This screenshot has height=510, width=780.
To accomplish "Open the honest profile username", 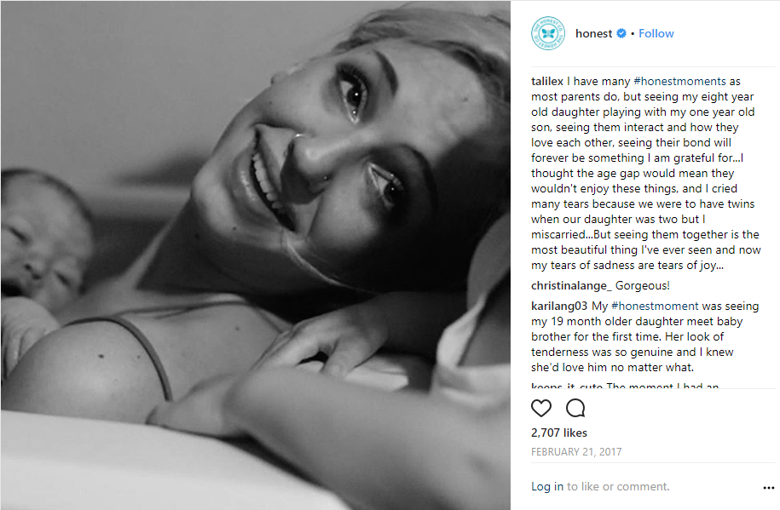I will pos(593,33).
